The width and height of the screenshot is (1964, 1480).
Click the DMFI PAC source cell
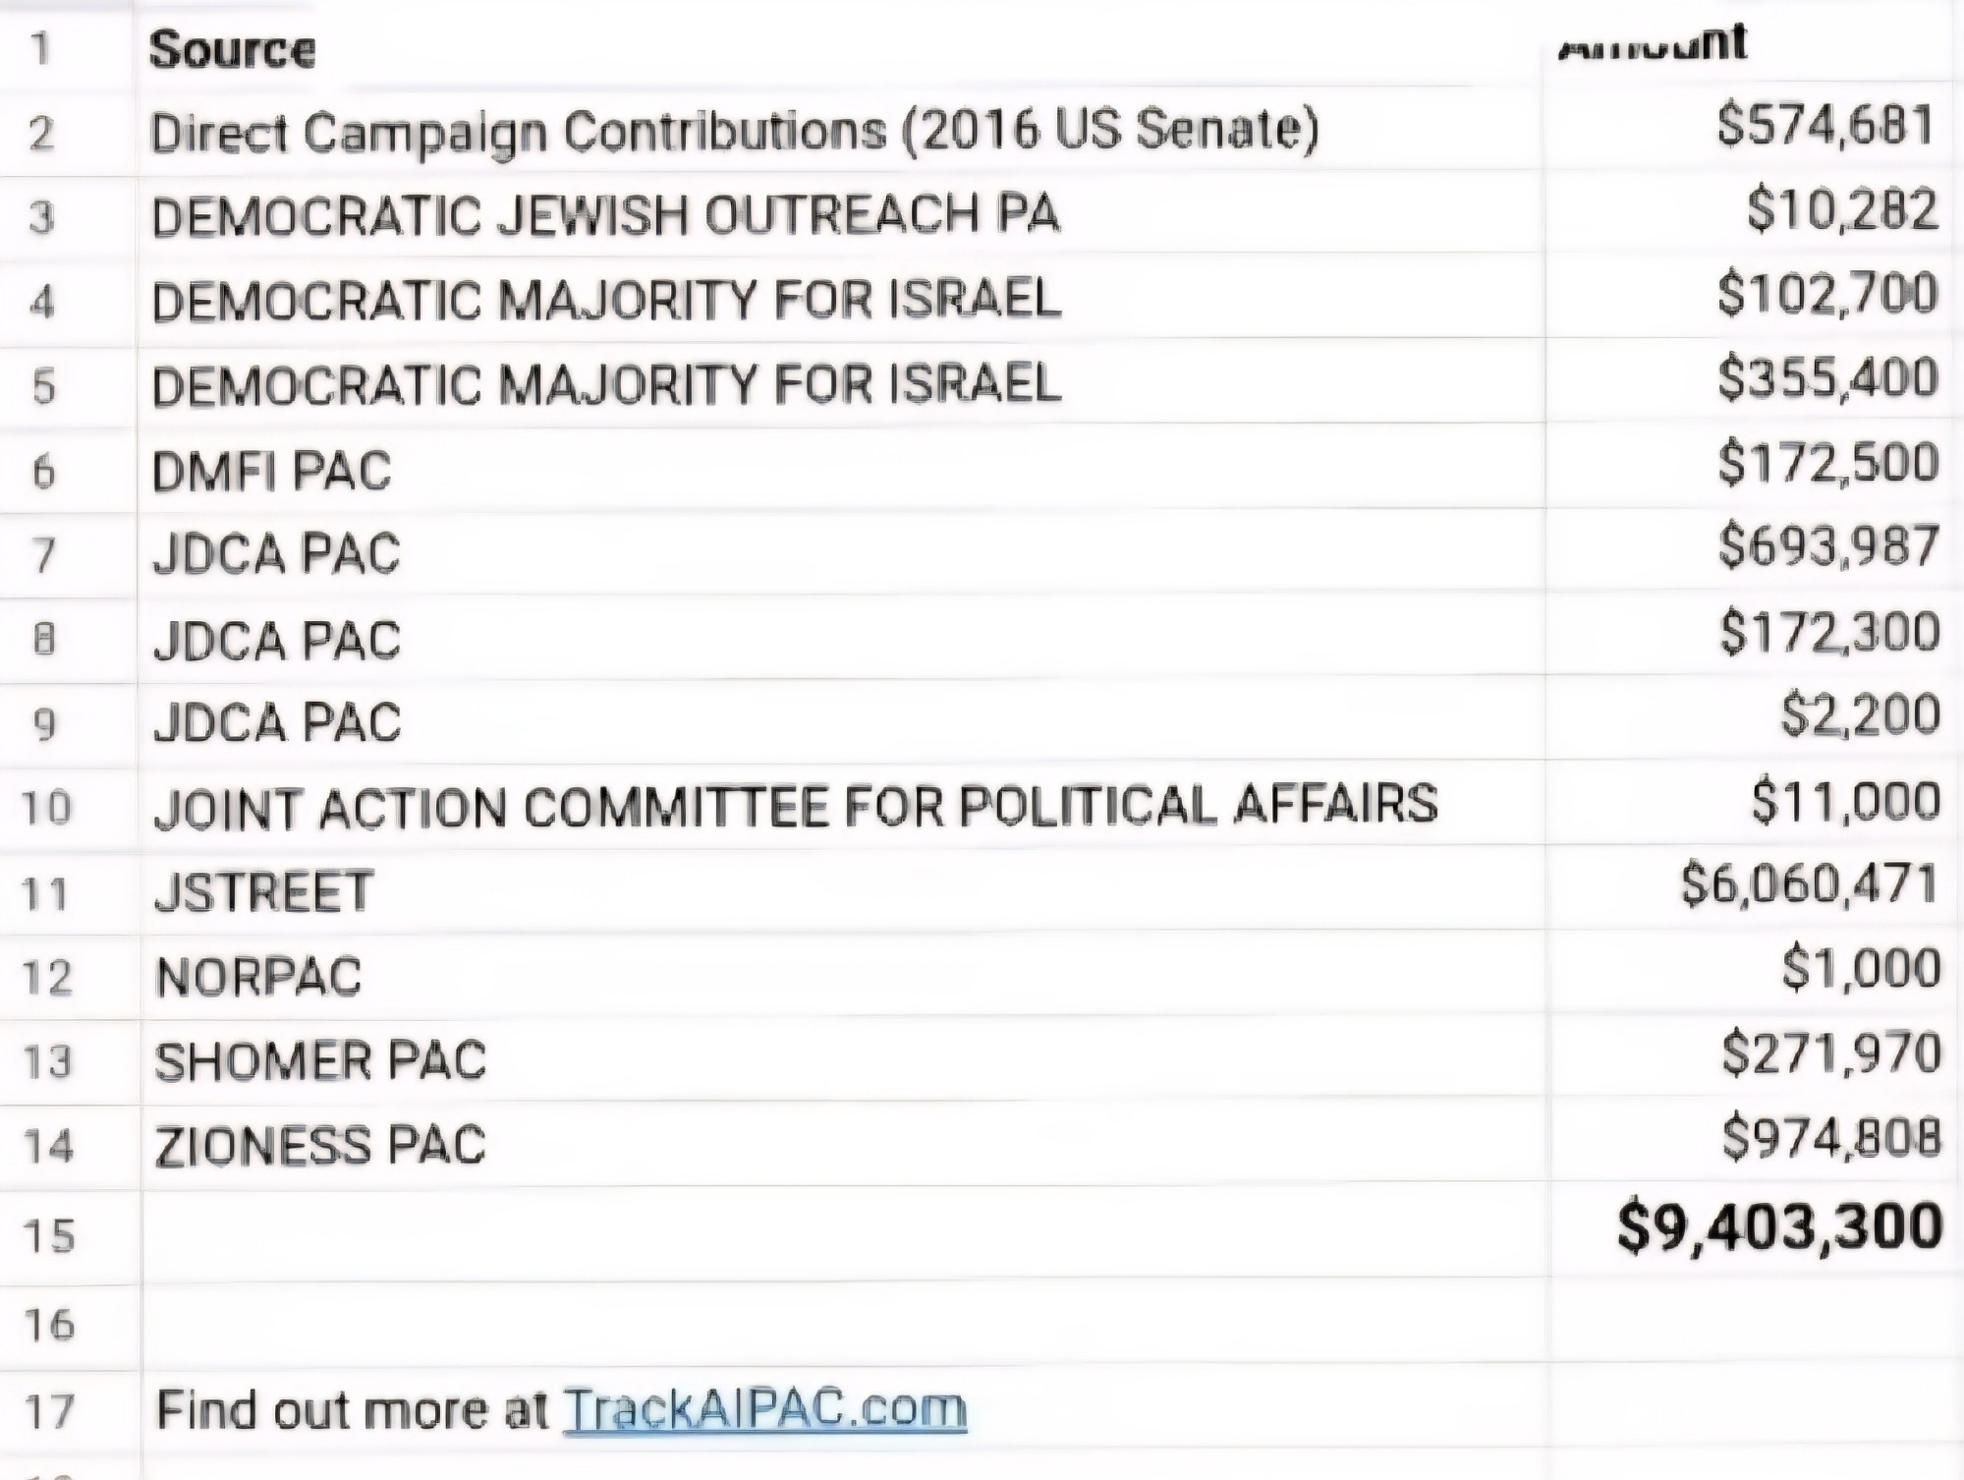(271, 471)
